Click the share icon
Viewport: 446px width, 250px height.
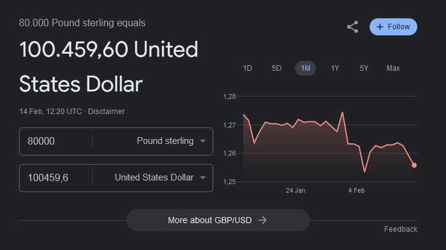click(x=353, y=27)
